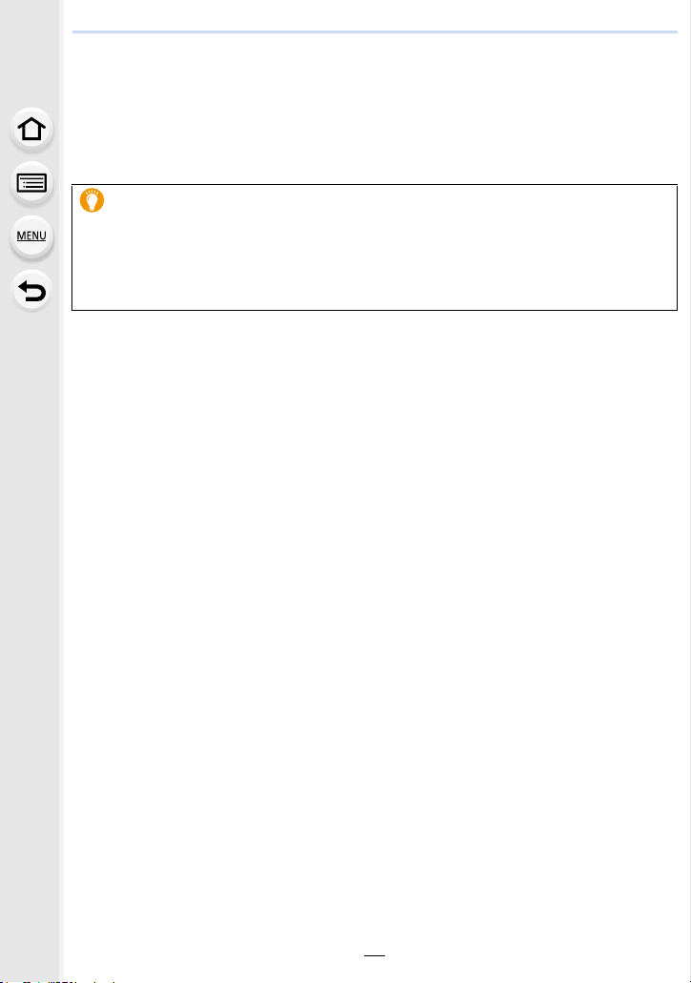Jump to the menu index via MENU
The image size is (691, 983).
tap(31, 237)
